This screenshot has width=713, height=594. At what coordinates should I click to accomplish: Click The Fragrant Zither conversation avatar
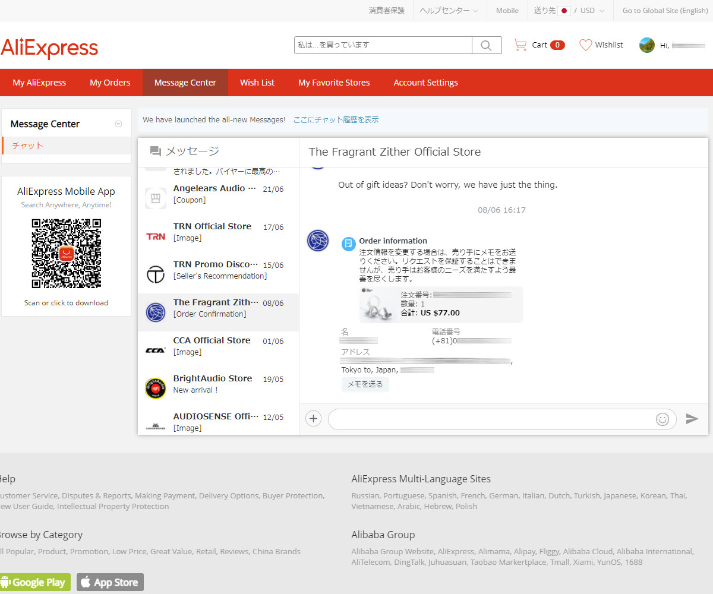pyautogui.click(x=156, y=312)
